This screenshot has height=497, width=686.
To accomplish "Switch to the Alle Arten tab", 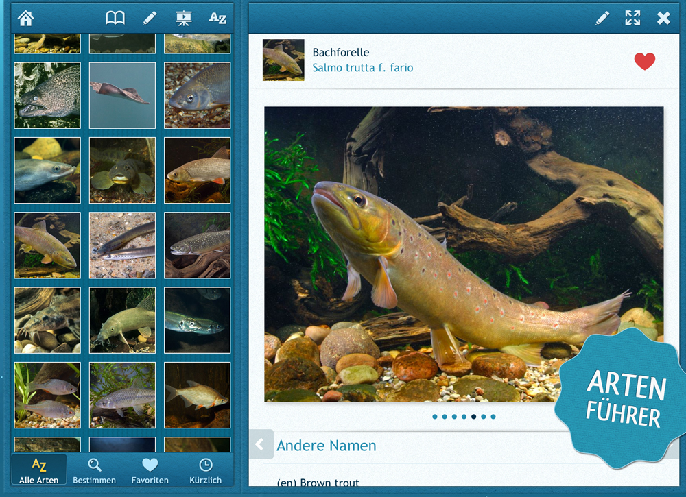I will click(39, 470).
